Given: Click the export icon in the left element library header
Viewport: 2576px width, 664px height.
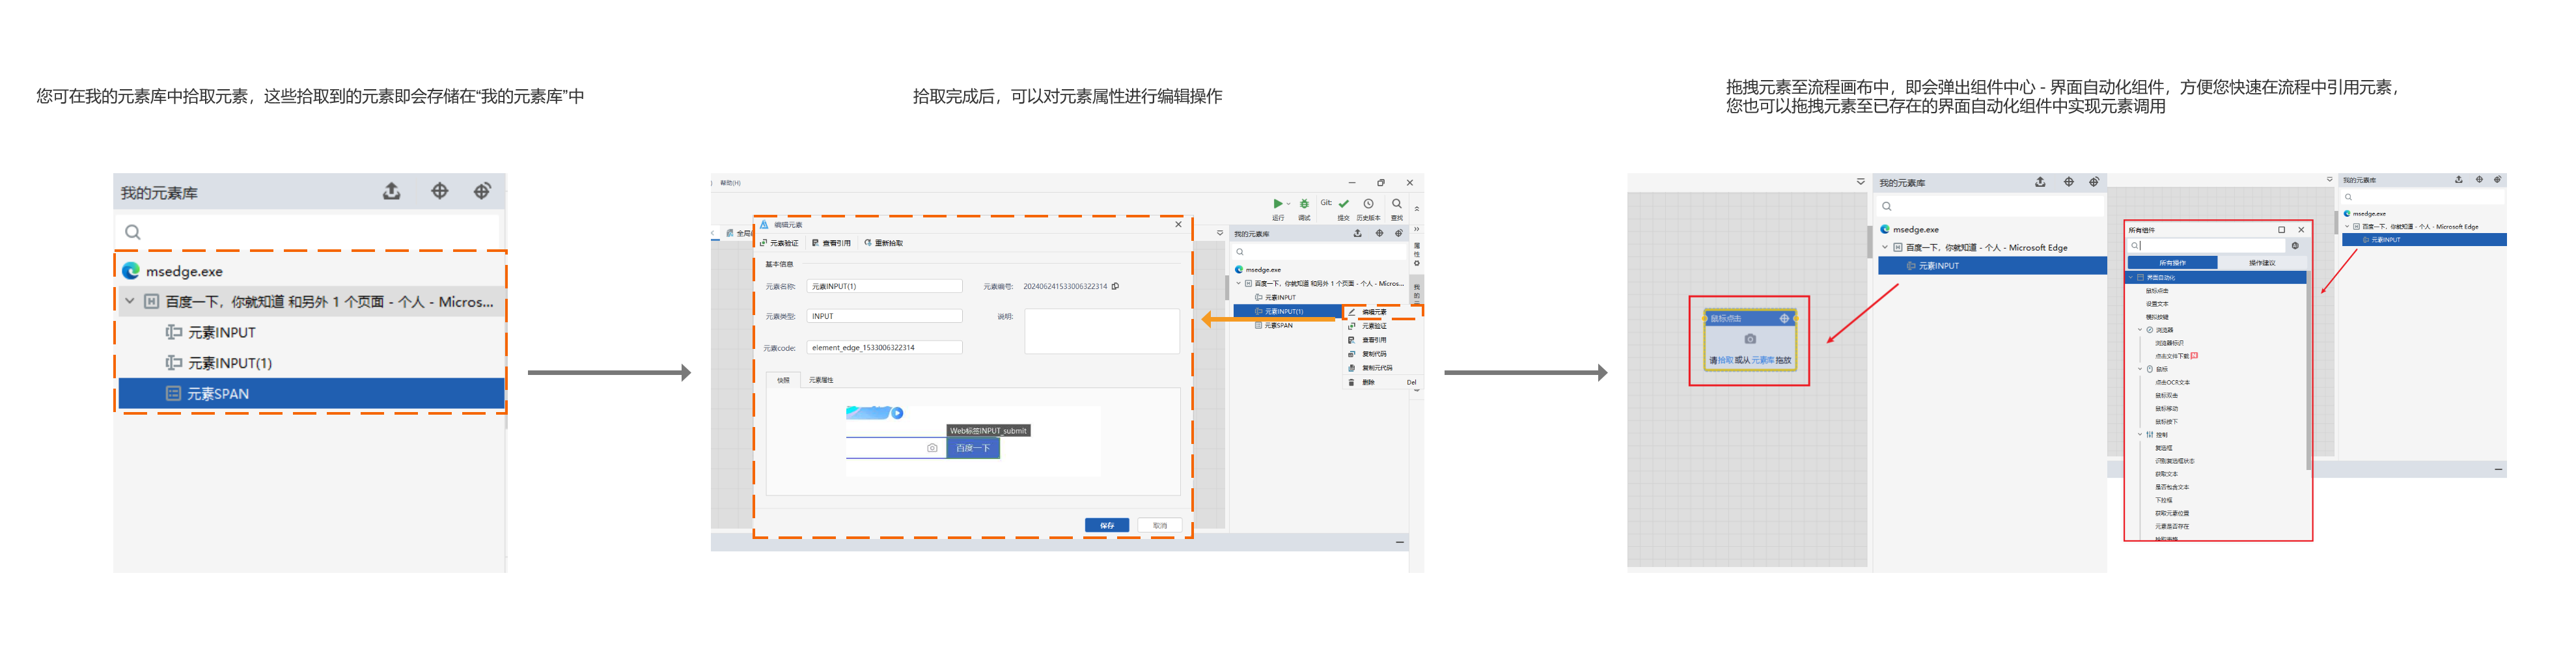Looking at the screenshot, I should pos(392,191).
